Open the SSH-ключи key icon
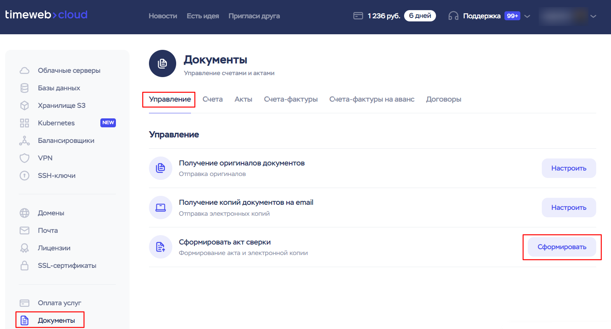611x329 pixels. [x=25, y=176]
